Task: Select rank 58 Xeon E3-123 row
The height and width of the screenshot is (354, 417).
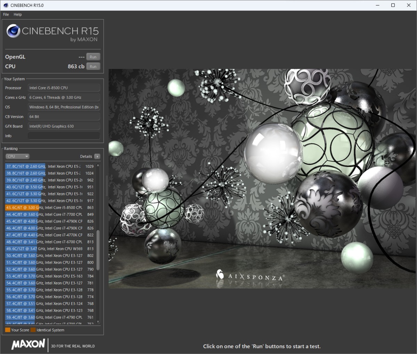Action: point(50,310)
